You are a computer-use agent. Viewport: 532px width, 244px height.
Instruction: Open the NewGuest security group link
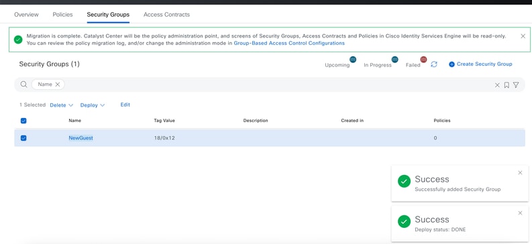pos(81,138)
